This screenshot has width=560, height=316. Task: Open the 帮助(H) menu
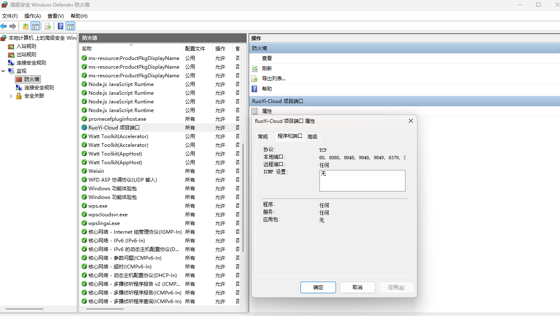[79, 16]
